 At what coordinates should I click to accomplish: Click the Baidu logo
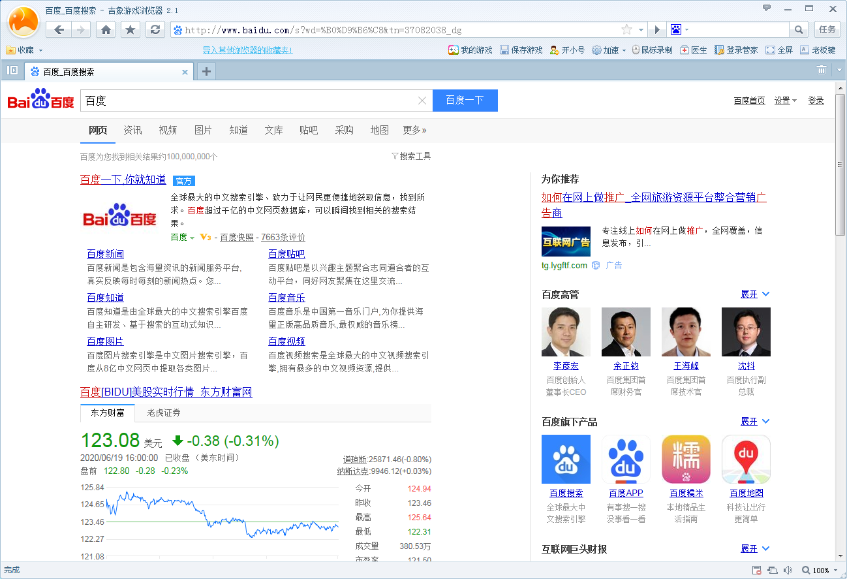click(40, 101)
